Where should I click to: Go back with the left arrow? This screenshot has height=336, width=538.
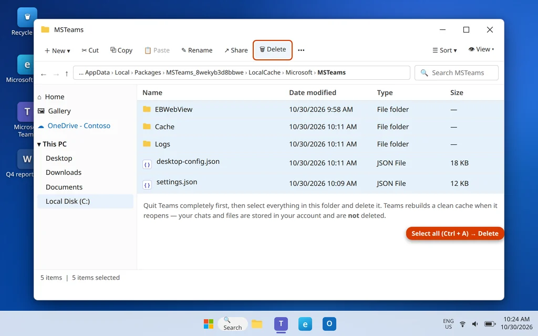tap(44, 74)
